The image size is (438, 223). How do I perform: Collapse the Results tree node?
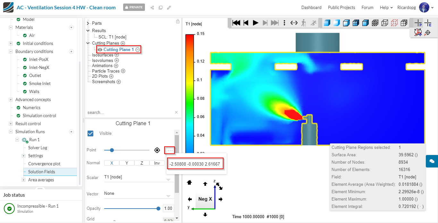[x=88, y=31]
